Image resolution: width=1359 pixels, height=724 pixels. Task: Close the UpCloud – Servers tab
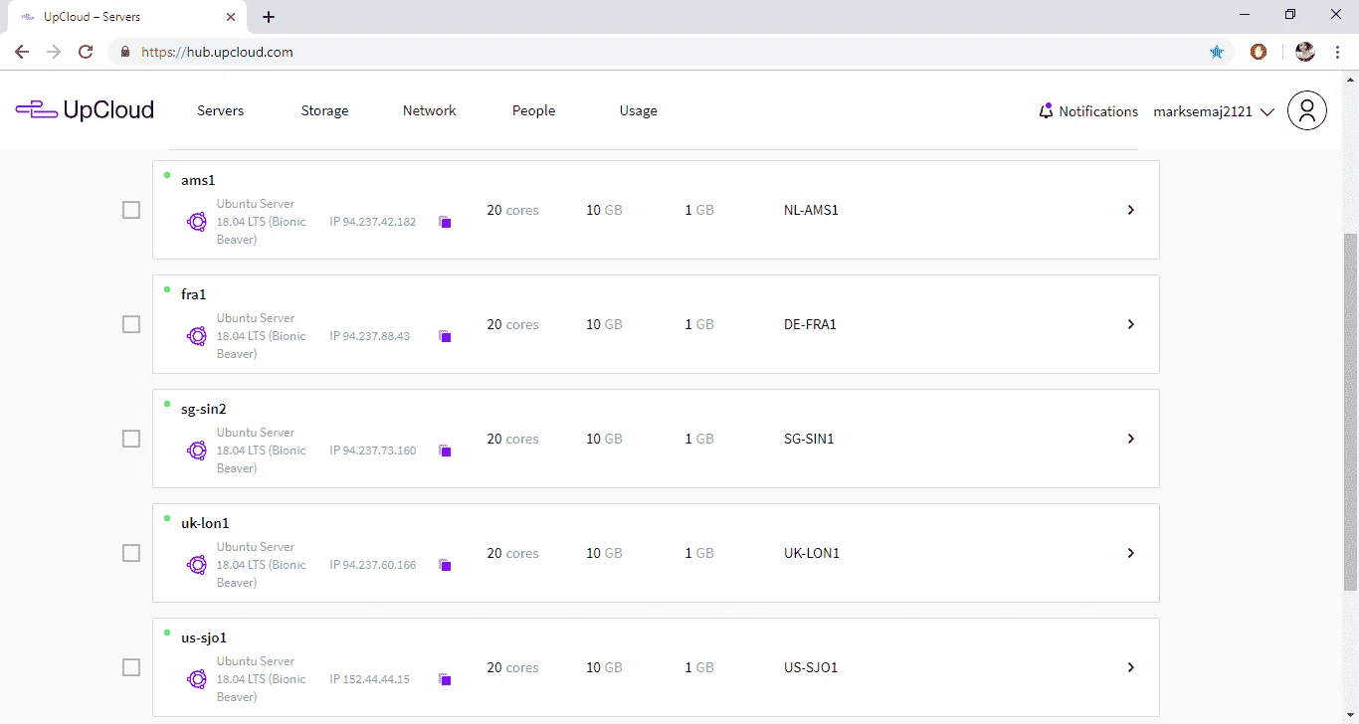tap(231, 17)
